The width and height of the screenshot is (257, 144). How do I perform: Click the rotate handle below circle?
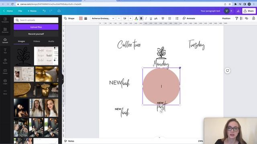tap(161, 112)
